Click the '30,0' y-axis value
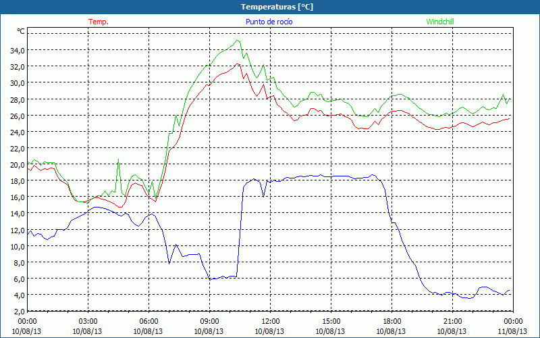This screenshot has width=540, height=338. [x=18, y=83]
